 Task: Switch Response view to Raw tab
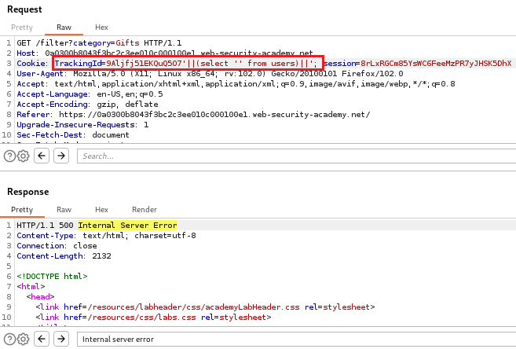(64, 210)
